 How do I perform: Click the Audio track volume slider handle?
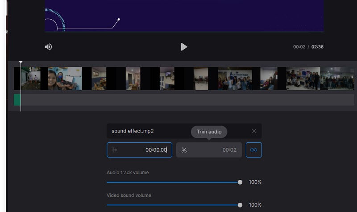click(240, 182)
